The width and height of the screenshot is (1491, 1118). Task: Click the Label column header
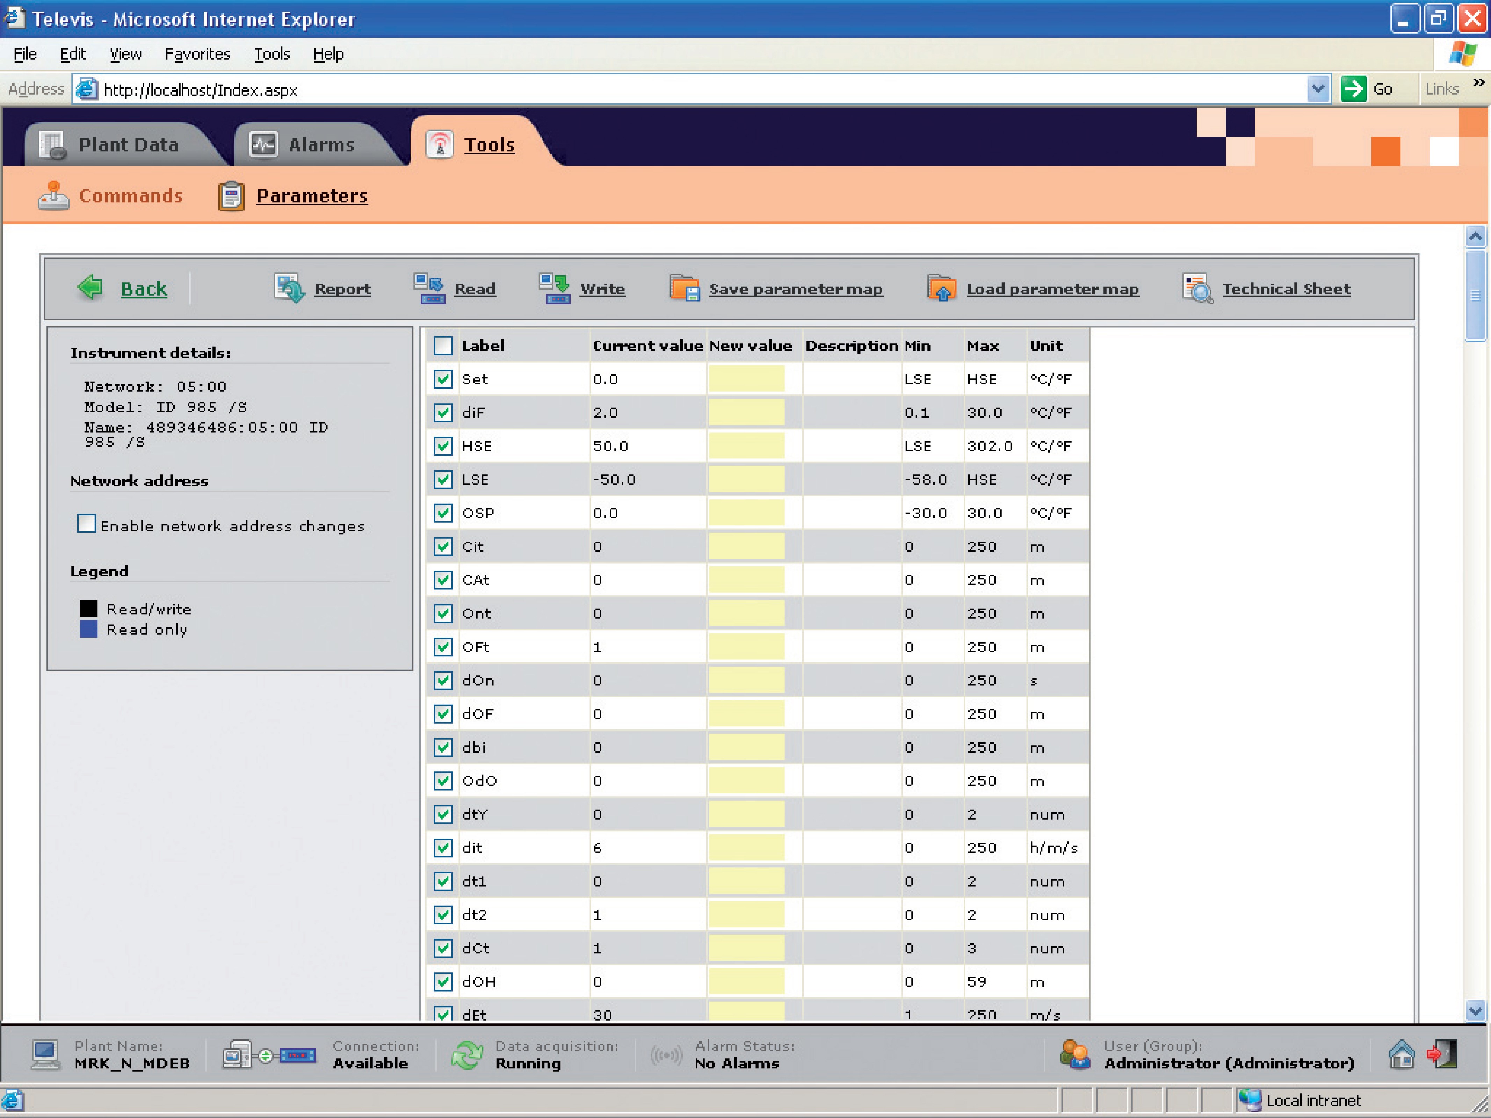point(483,346)
